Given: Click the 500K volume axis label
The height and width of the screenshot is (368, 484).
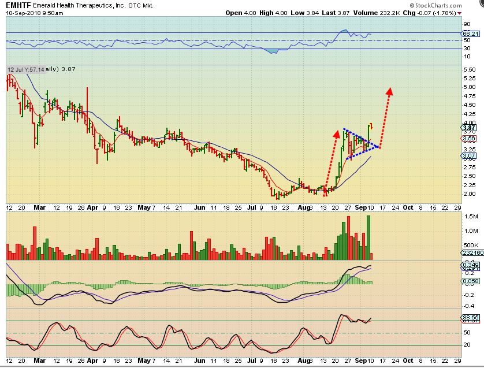Looking at the screenshot, I should 471,246.
